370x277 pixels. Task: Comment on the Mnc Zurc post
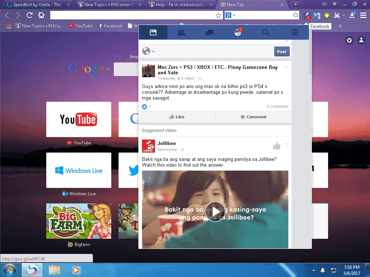(253, 117)
